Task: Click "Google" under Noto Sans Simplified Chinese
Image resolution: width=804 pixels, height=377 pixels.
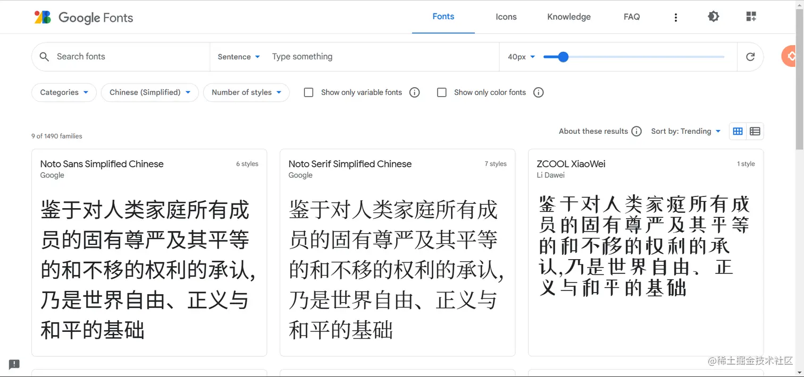Action: pos(52,175)
